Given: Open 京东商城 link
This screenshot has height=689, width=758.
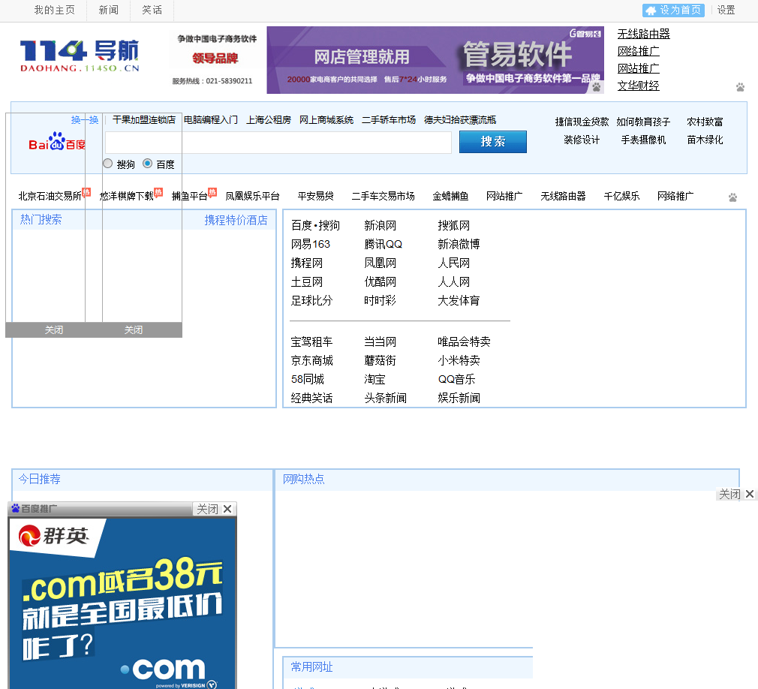Looking at the screenshot, I should [311, 361].
